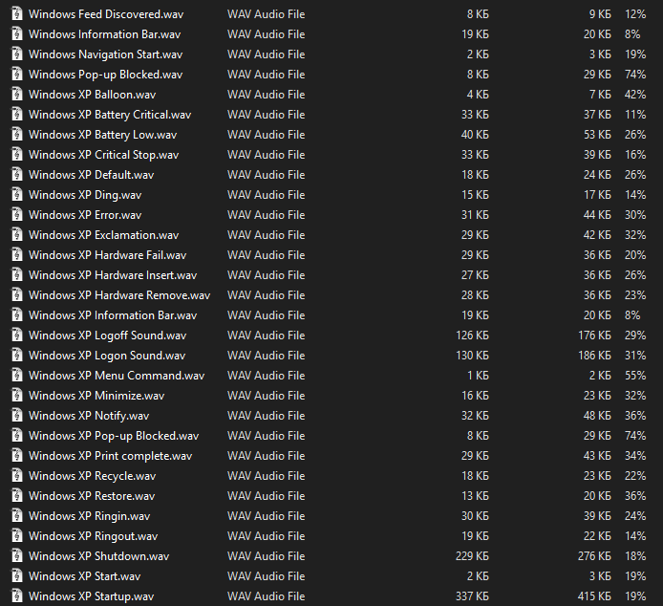This screenshot has height=606, width=663.
Task: Select the file name Windows XP Battery Critical.wav
Action: 110,115
